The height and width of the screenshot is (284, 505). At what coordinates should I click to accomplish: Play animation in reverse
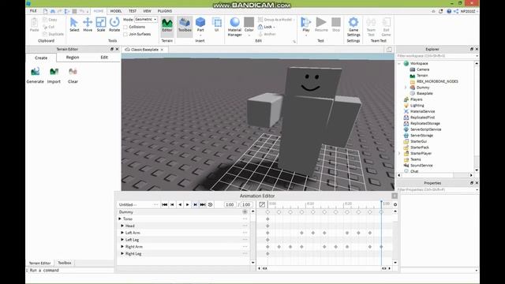pyautogui.click(x=180, y=204)
